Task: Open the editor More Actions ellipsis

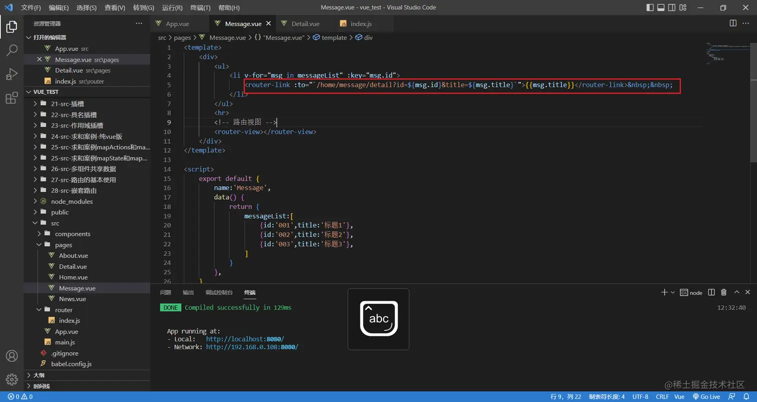Action: [x=746, y=23]
